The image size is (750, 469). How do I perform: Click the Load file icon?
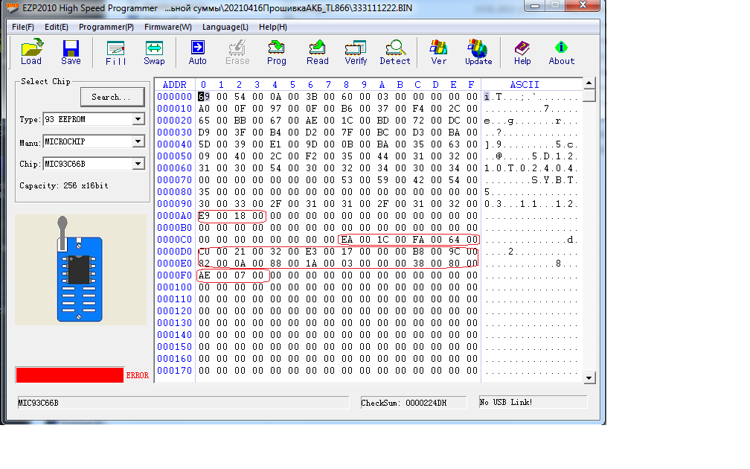point(31,52)
